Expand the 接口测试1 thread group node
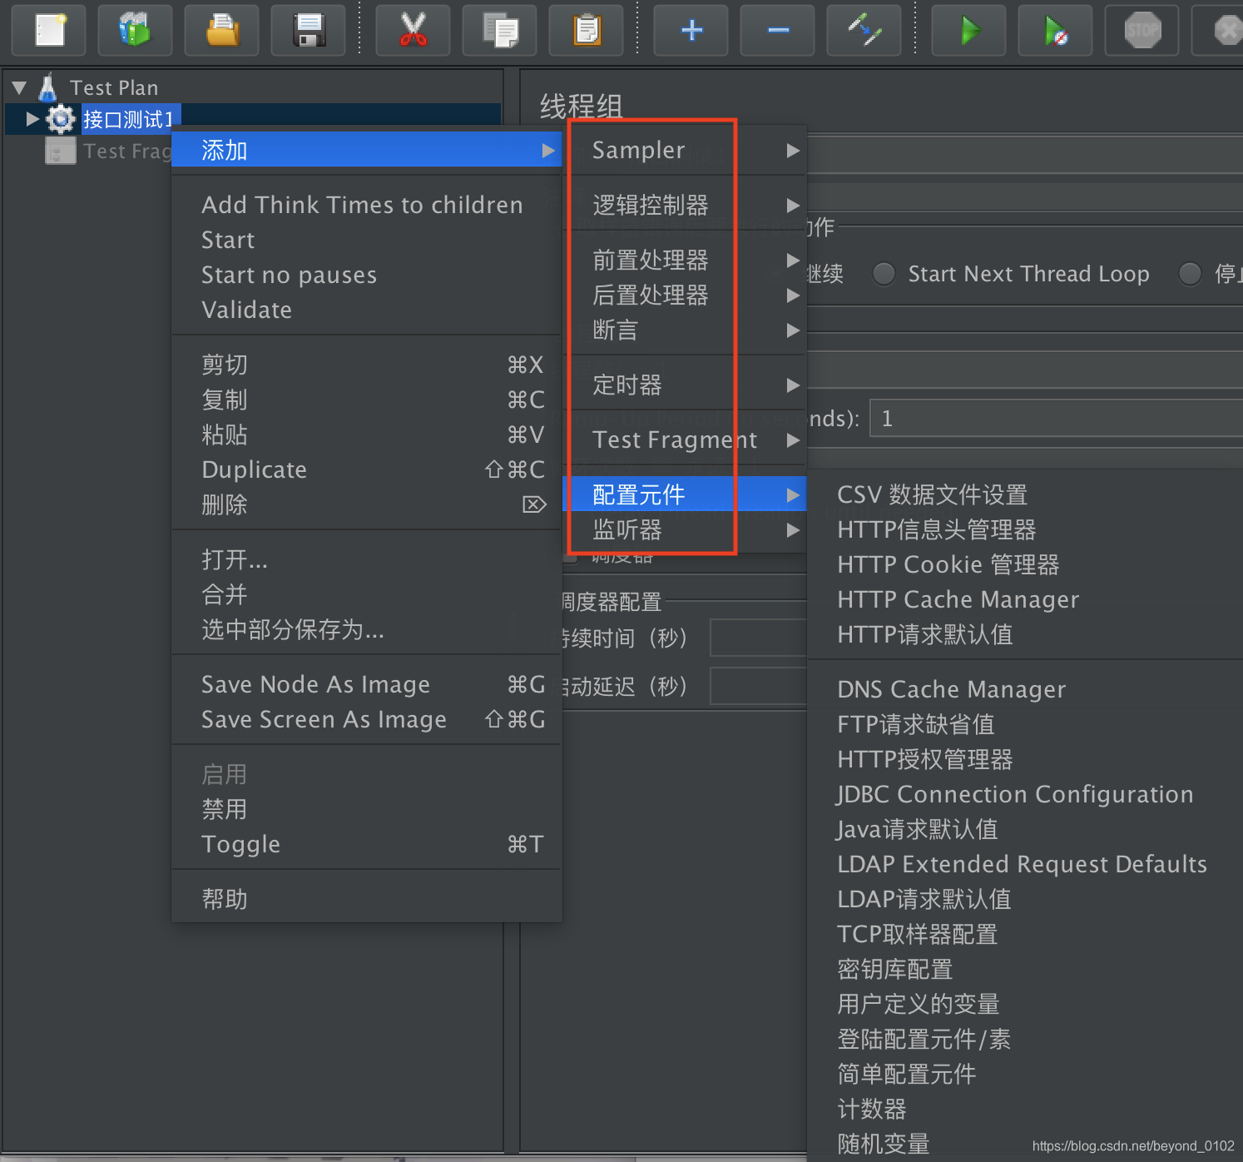Image resolution: width=1243 pixels, height=1162 pixels. pos(32,119)
